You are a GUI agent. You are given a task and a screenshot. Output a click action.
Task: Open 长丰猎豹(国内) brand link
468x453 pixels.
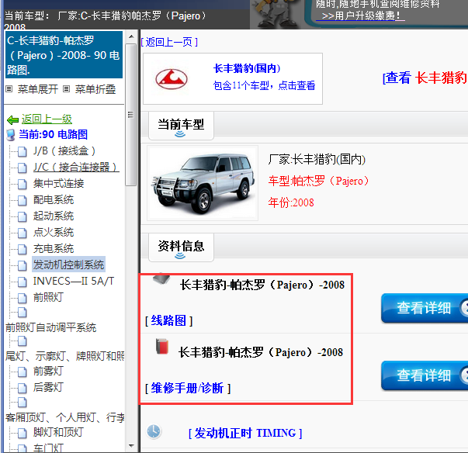[247, 68]
